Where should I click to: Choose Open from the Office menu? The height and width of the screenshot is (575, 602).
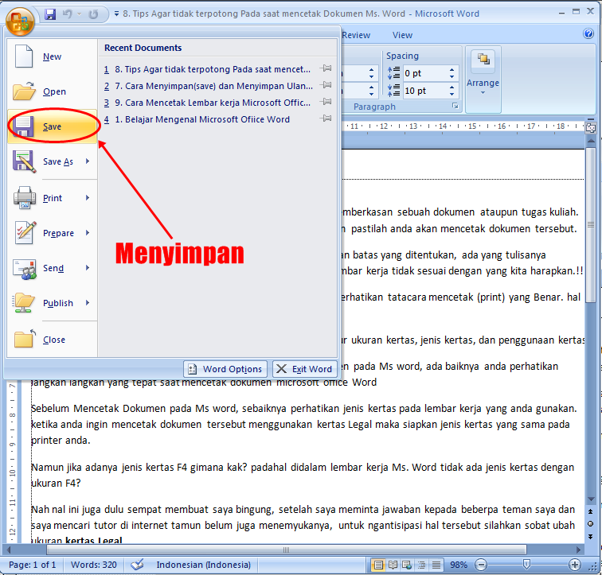point(52,91)
